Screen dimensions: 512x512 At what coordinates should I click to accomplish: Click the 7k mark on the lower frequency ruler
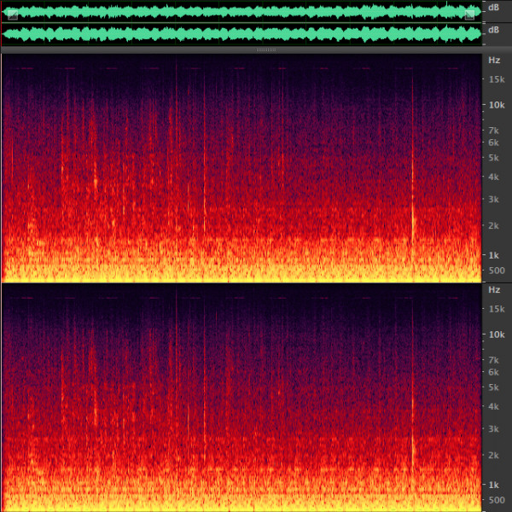[493, 359]
